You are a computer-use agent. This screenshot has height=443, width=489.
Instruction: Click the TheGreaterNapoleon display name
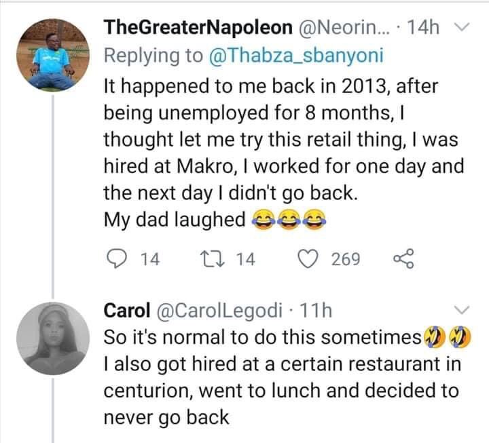pos(198,27)
